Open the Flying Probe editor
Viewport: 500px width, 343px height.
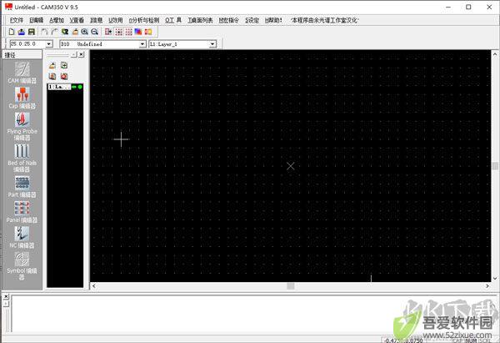22,127
